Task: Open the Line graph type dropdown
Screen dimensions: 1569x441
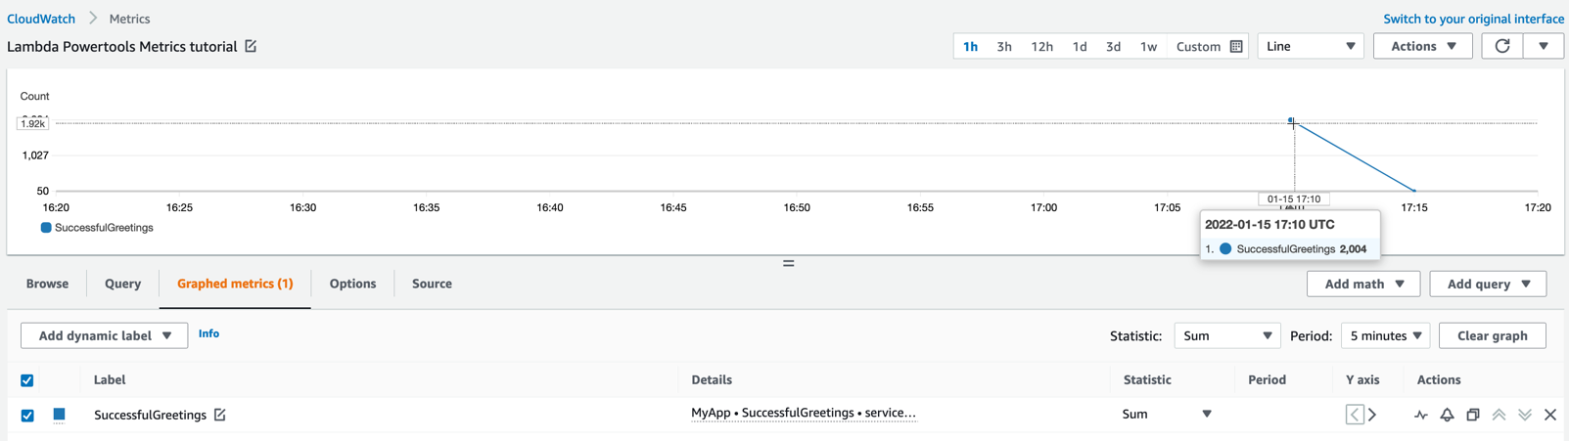Action: coord(1310,46)
